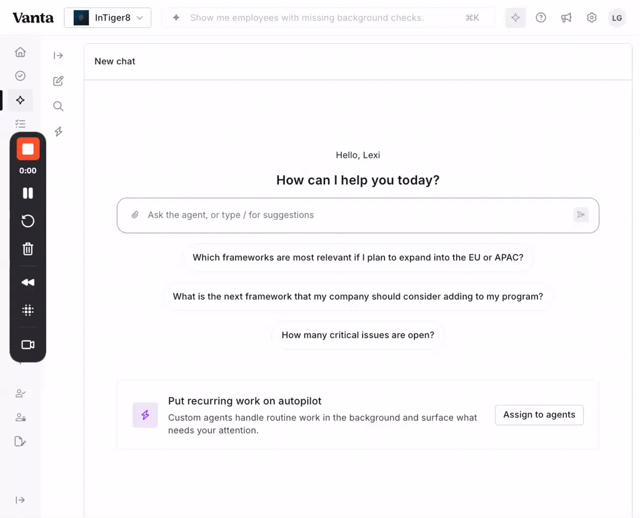Open the checklist sidebar icon
Viewport: 640px width, 518px height.
20,124
